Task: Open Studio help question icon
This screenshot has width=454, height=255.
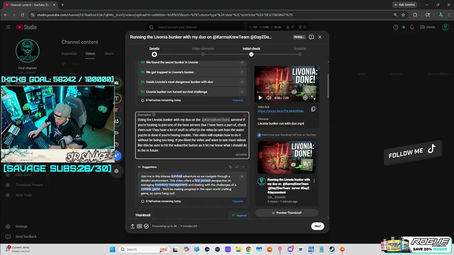Action: [396, 27]
